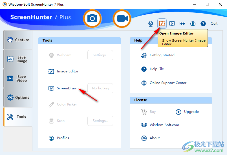Open the Getting Started guide
227x155 pixels.
[162, 55]
